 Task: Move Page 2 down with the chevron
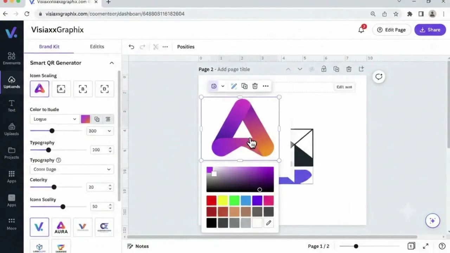300,69
